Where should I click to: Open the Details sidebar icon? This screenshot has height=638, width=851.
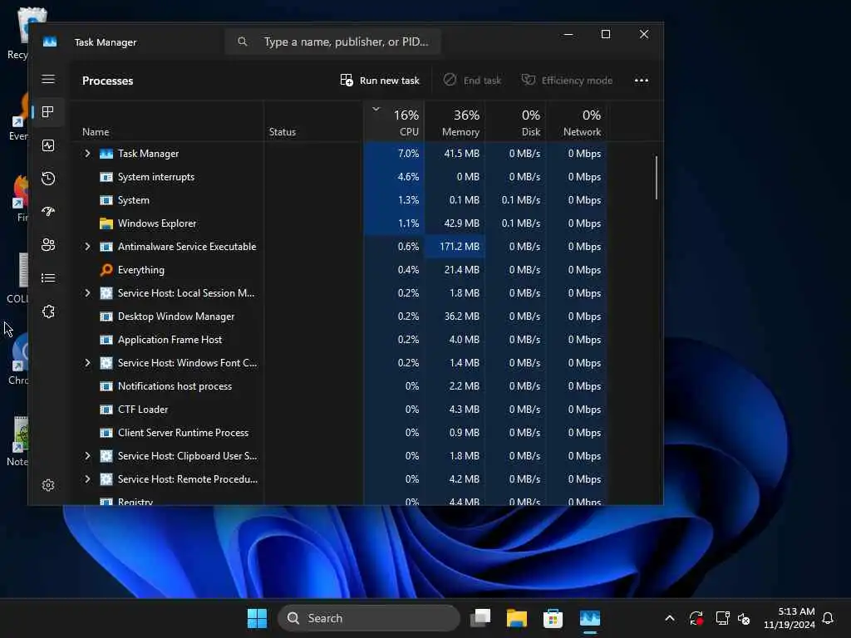point(48,278)
